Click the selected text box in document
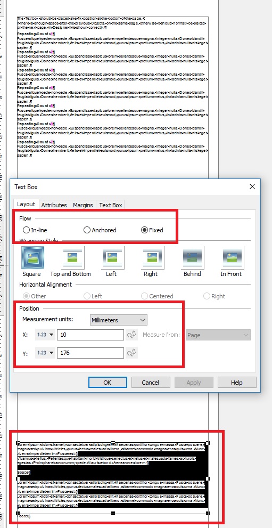This screenshot has height=528, width=272. pos(113,478)
